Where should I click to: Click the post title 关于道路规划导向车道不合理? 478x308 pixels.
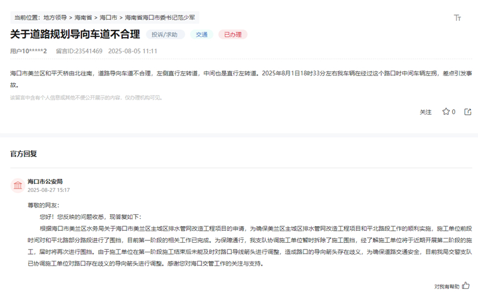click(75, 35)
